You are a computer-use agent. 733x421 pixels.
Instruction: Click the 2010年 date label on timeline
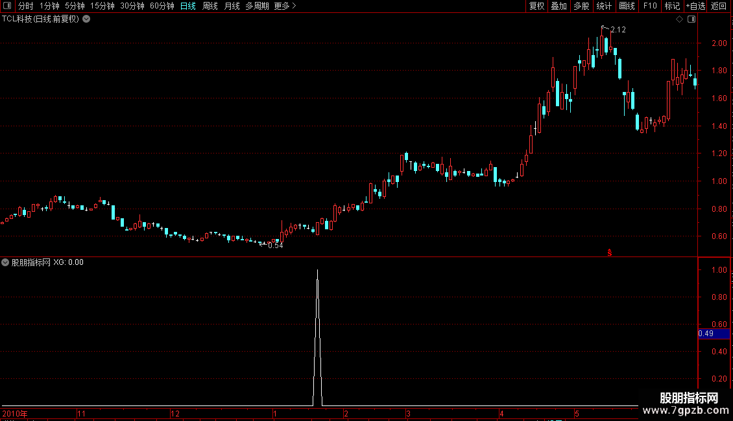(x=15, y=413)
